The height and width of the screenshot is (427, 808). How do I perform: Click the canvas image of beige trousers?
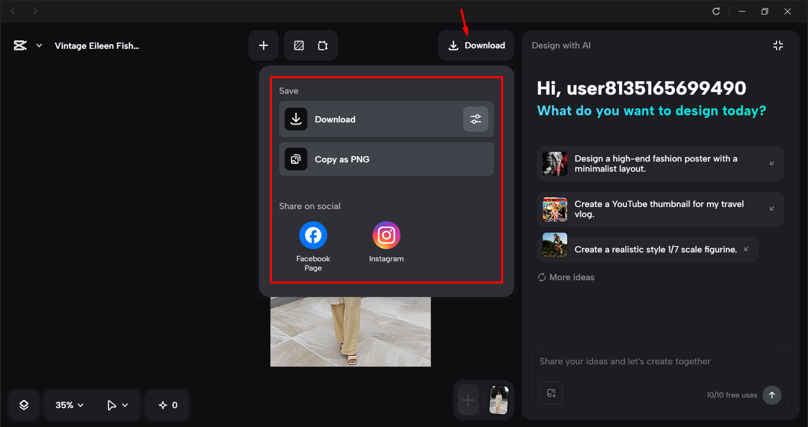click(x=351, y=332)
